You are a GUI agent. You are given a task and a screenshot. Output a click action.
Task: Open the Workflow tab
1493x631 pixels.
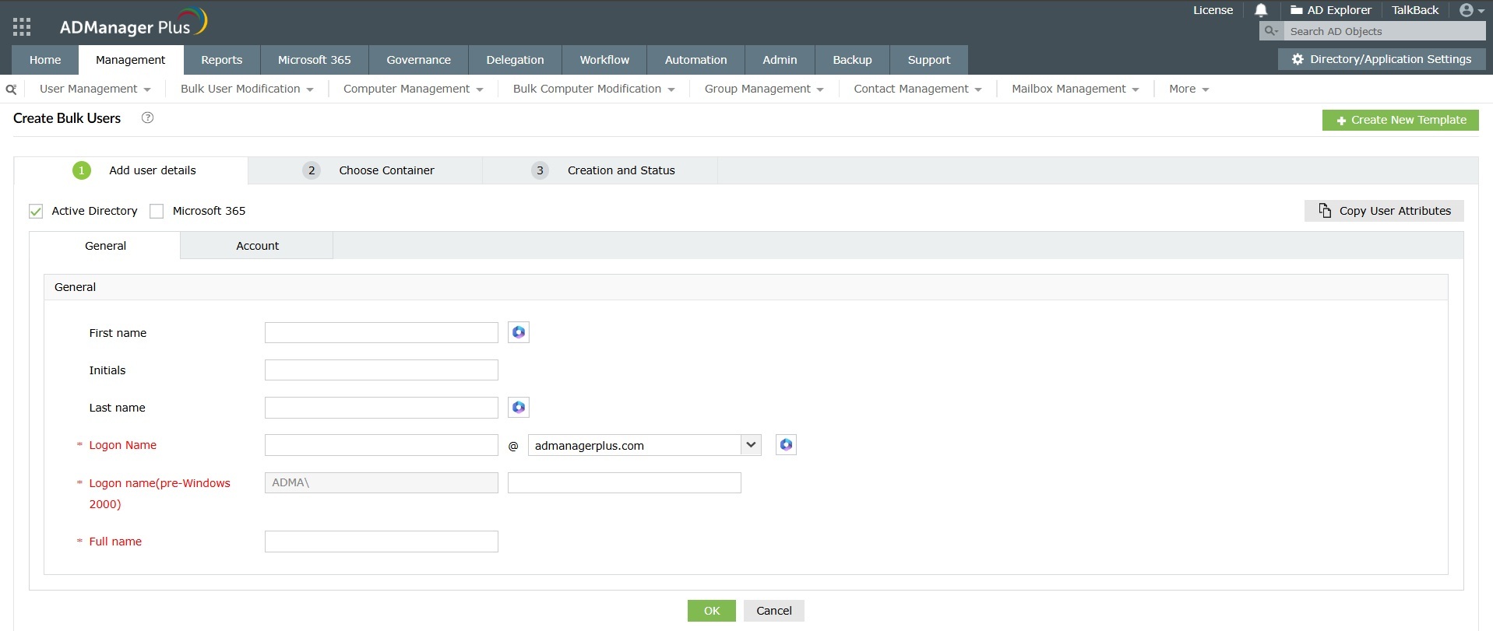point(604,60)
